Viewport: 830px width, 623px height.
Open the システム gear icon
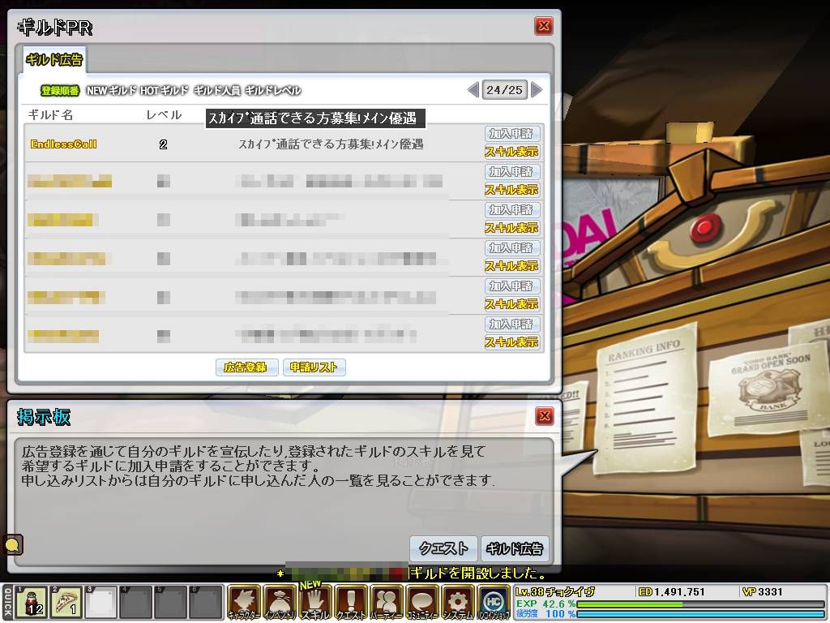pos(458,602)
